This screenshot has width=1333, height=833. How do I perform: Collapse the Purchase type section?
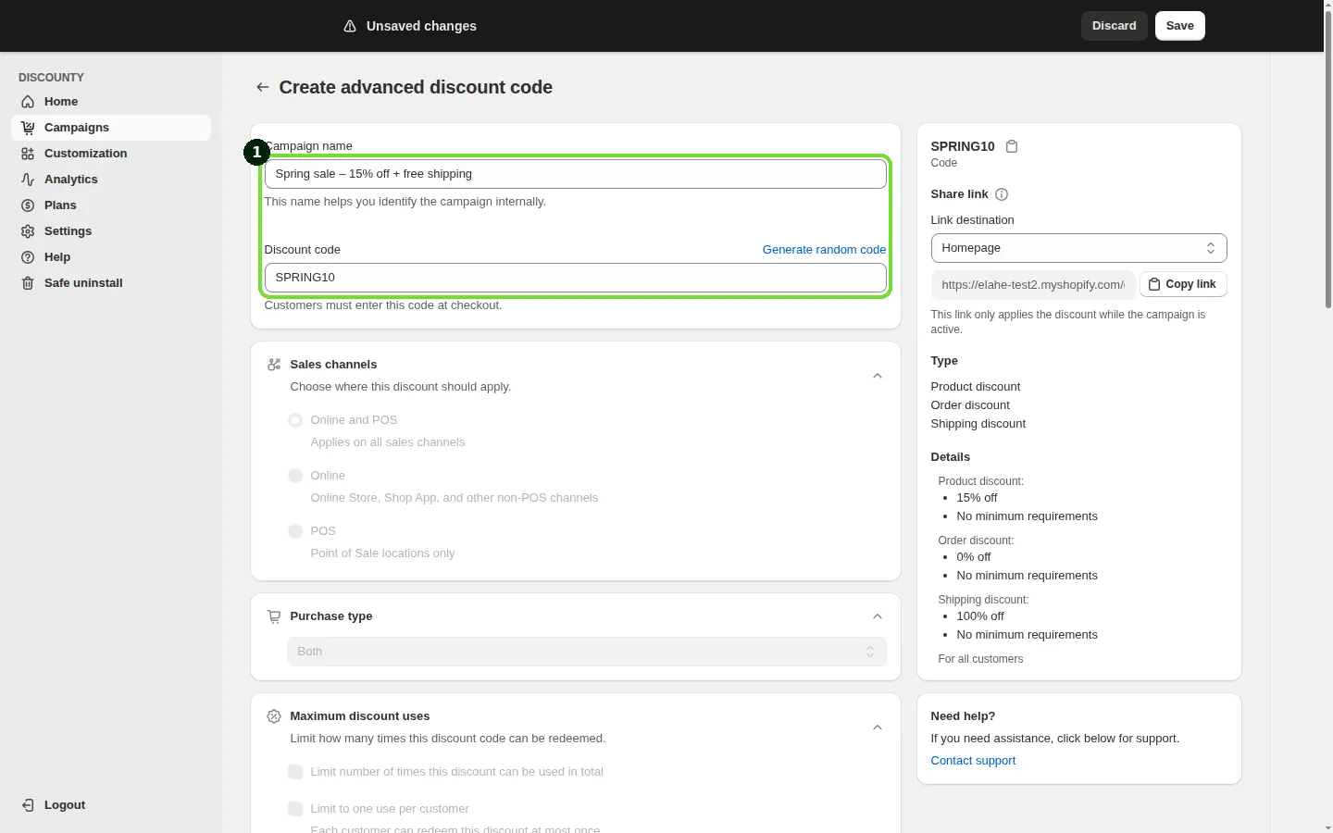[878, 616]
